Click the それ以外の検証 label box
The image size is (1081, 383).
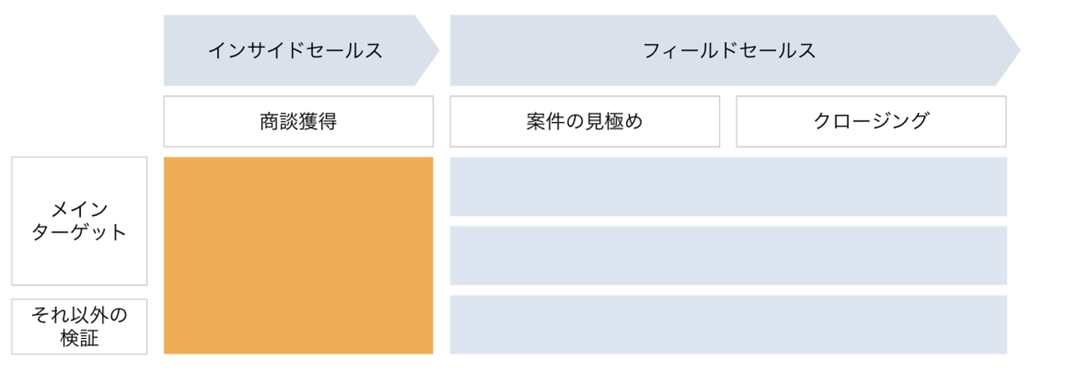coord(79,327)
